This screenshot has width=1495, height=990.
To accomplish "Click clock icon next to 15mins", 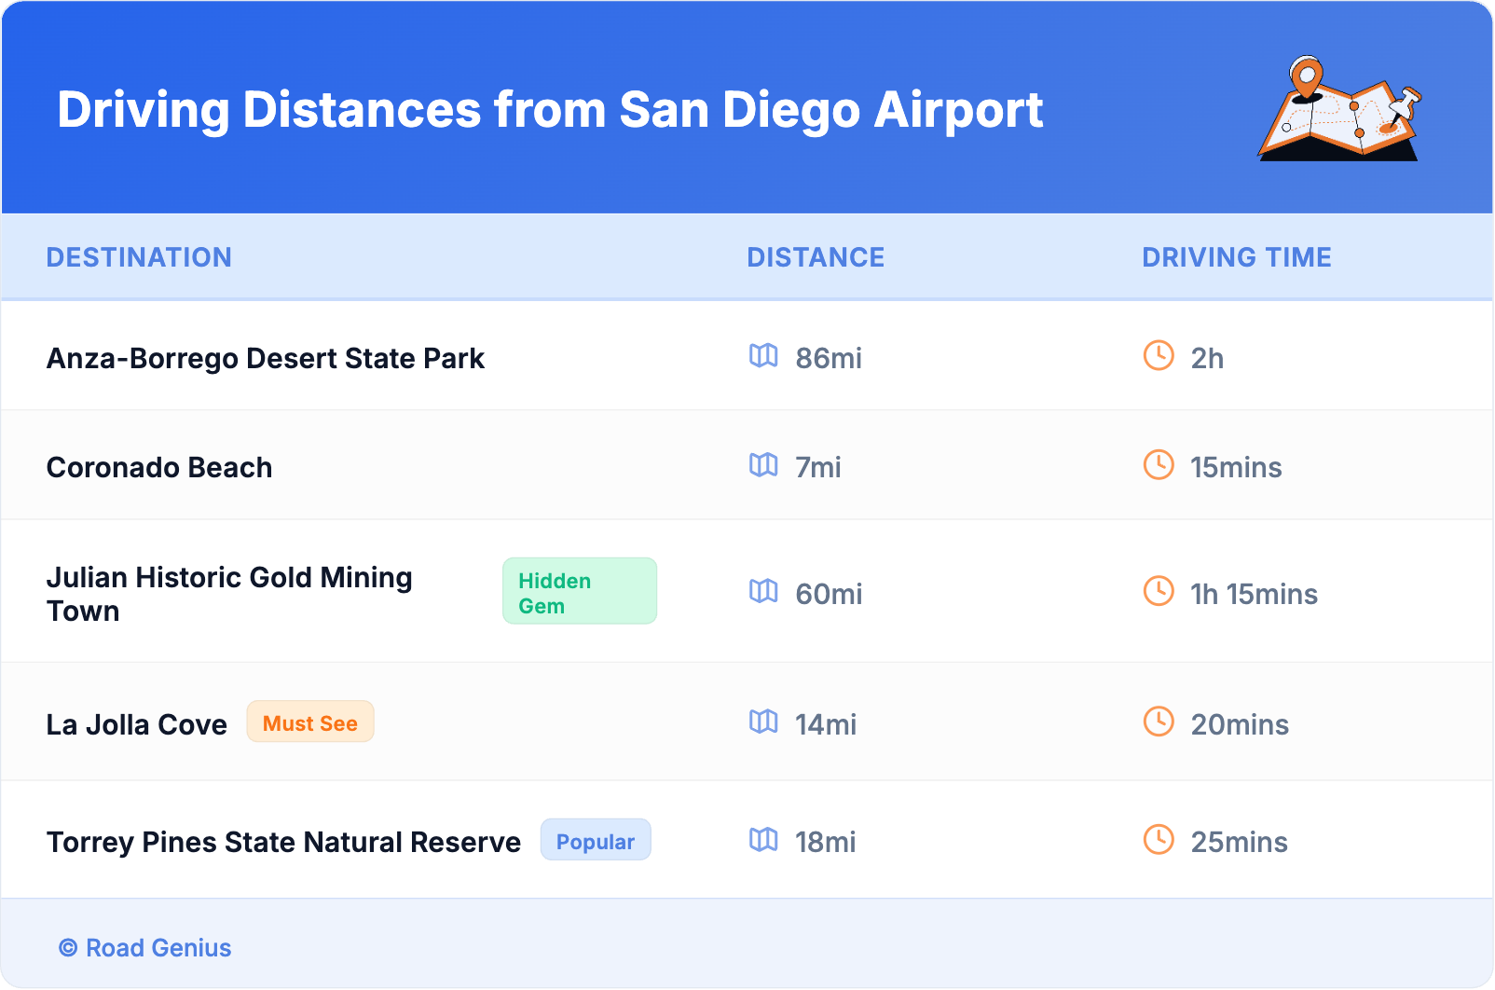I will click(1159, 465).
